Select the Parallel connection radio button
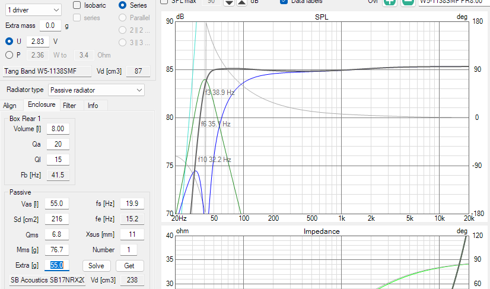 122,18
